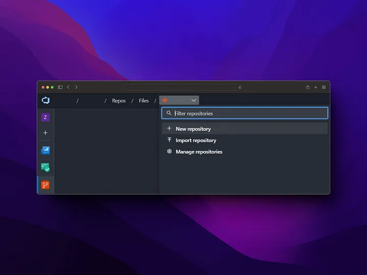The width and height of the screenshot is (367, 275).
Task: Click the yellow minimize window button
Action: (47, 87)
